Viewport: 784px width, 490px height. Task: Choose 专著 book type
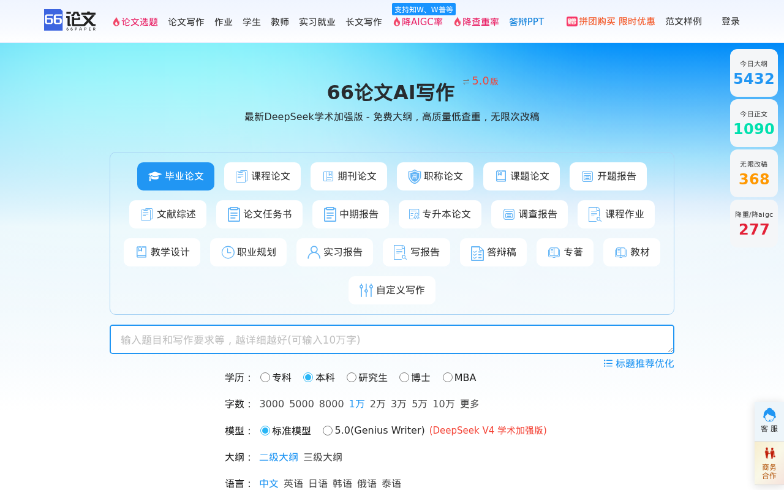click(x=565, y=252)
